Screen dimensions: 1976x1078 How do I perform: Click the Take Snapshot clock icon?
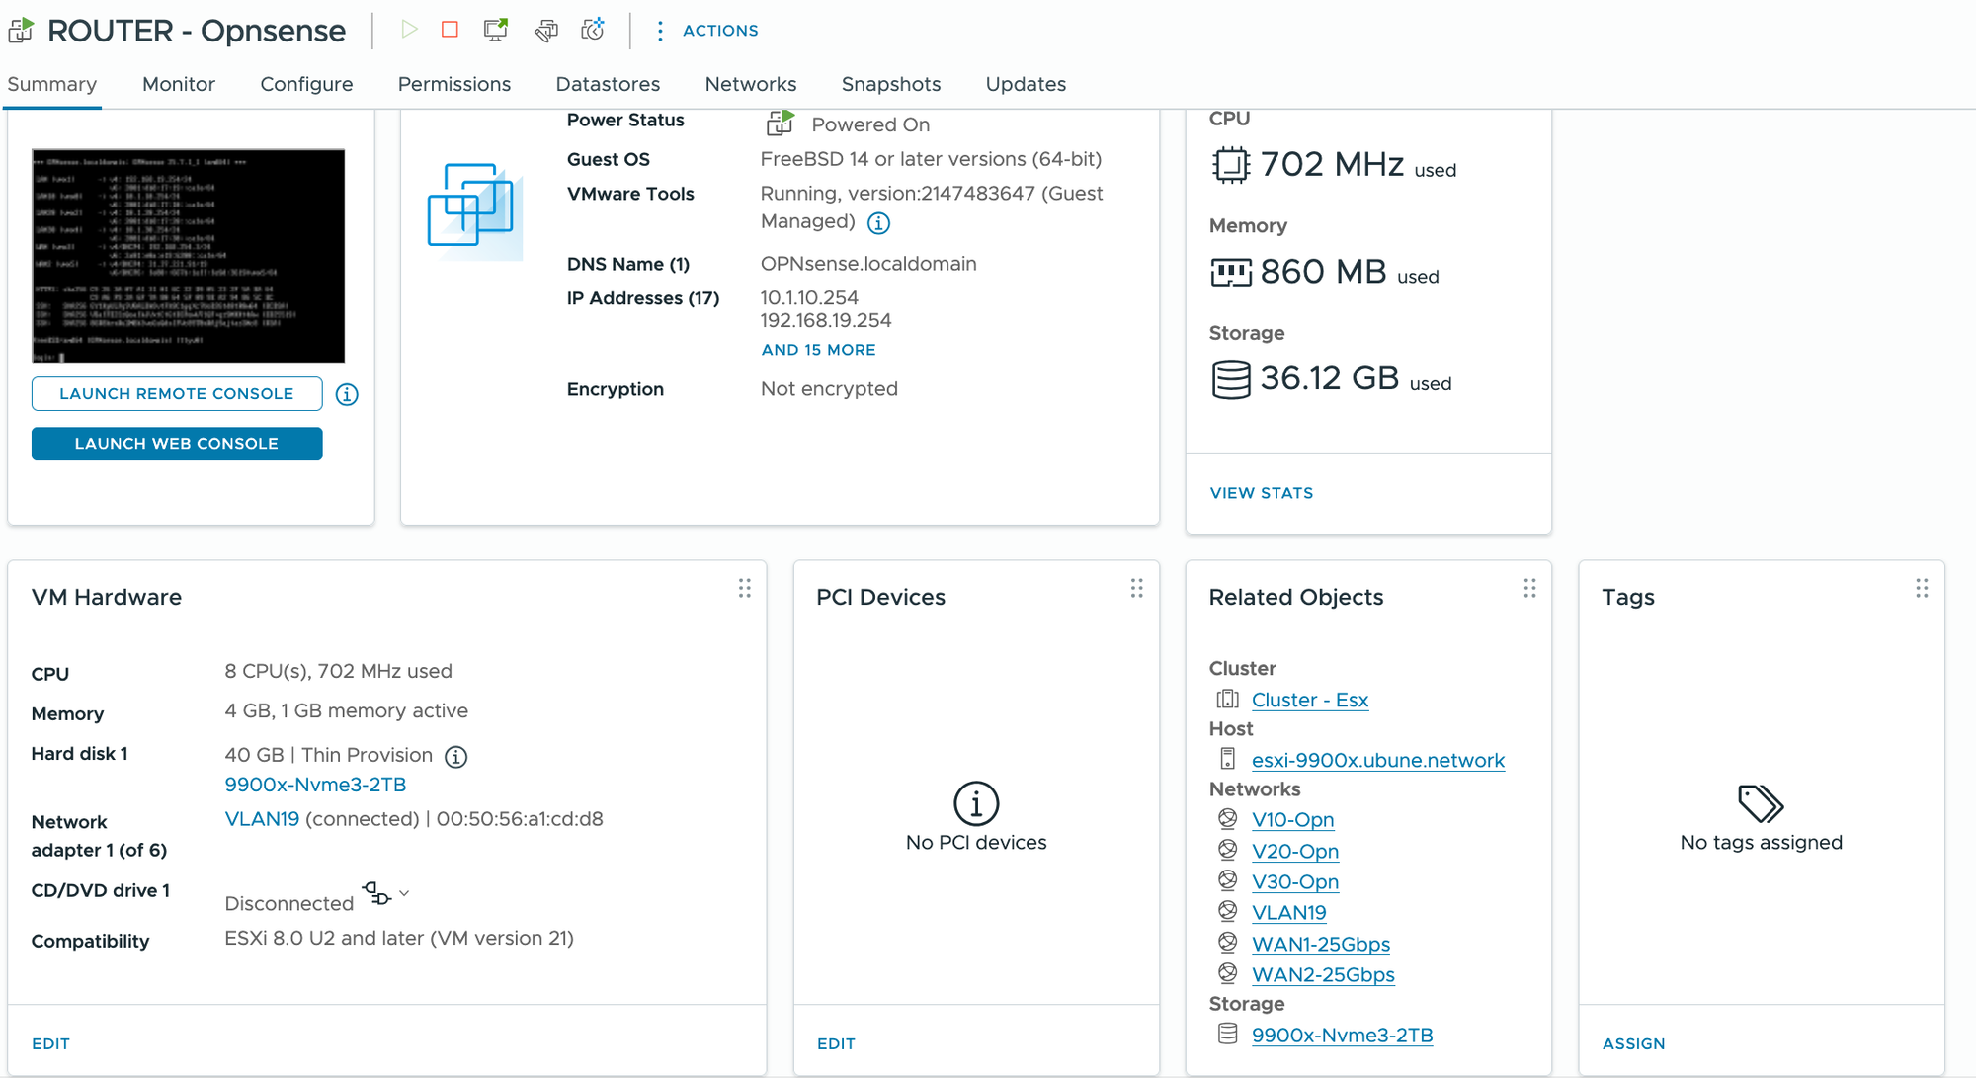(593, 30)
